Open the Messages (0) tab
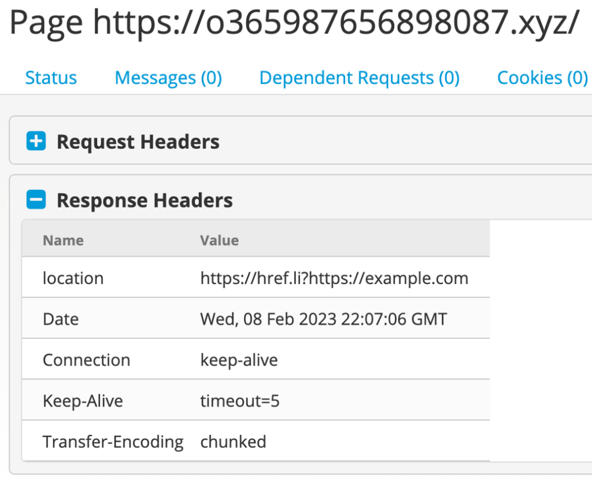592x483 pixels. (168, 78)
